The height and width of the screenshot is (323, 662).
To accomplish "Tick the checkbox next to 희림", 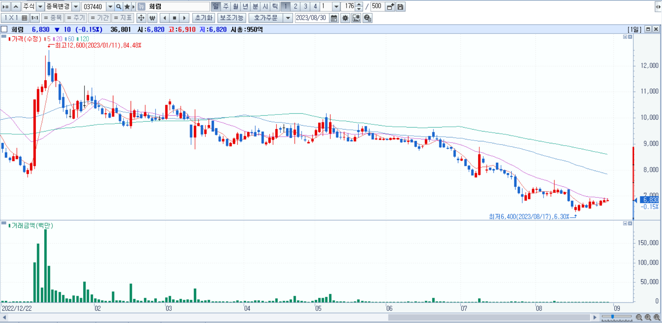I will point(4,29).
